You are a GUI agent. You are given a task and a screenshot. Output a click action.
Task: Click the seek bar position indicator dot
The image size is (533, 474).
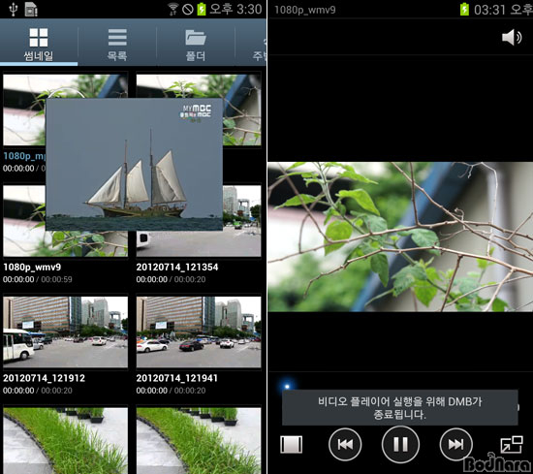(x=287, y=387)
